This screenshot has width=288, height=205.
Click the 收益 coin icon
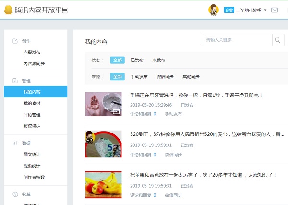tap(15, 194)
